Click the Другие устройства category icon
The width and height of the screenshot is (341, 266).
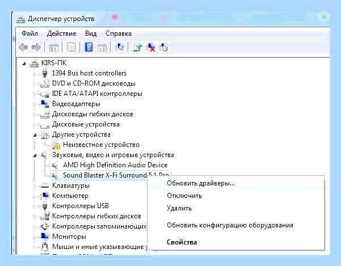pyautogui.click(x=45, y=135)
